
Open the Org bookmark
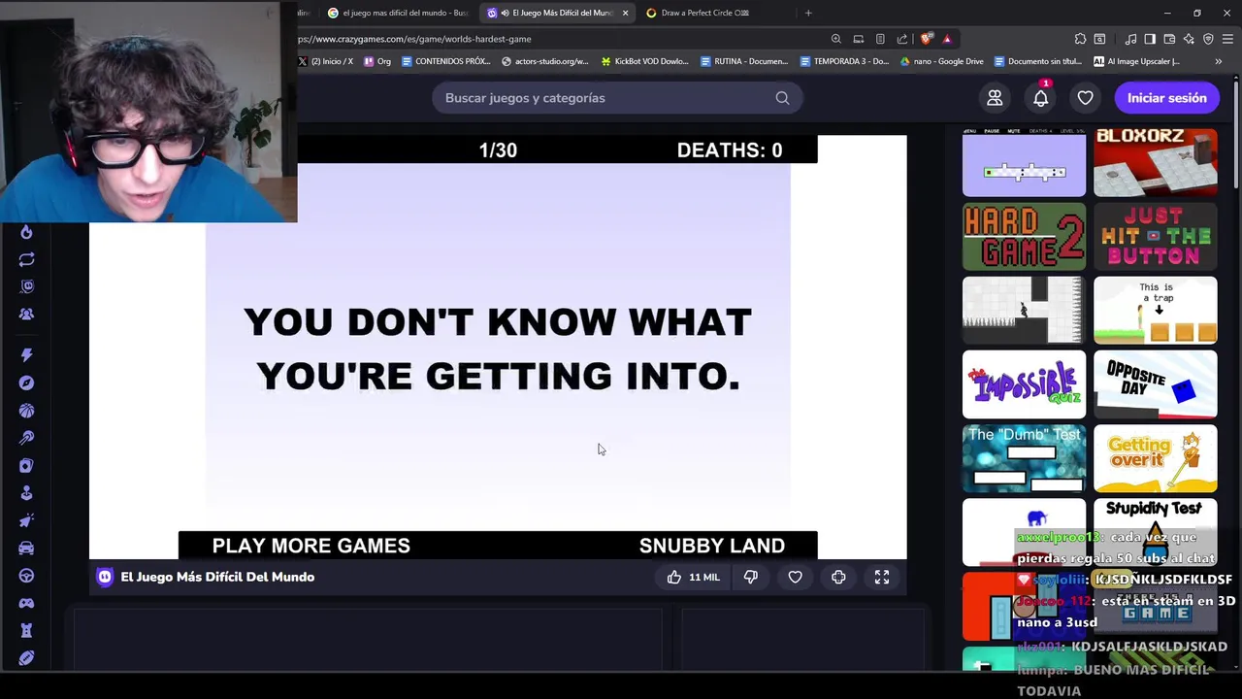[377, 61]
